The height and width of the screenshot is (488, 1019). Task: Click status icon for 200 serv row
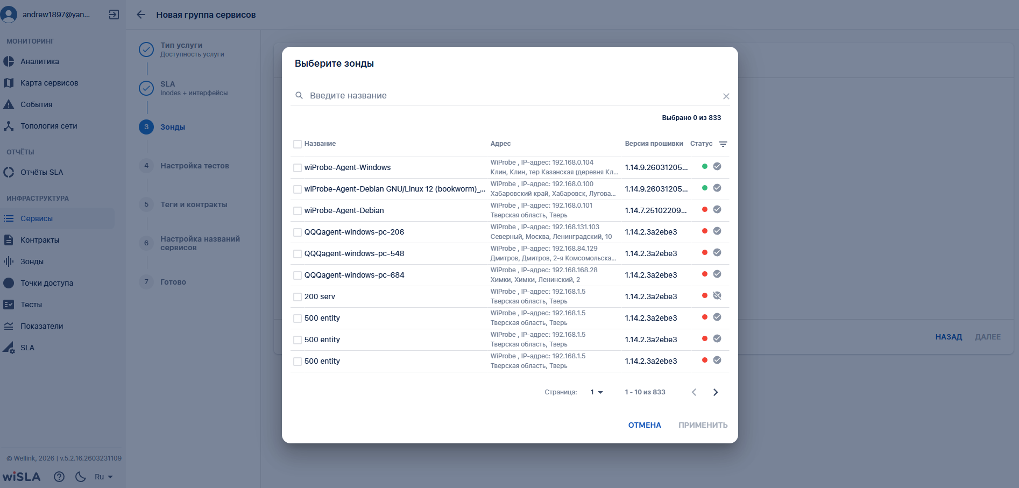(717, 296)
